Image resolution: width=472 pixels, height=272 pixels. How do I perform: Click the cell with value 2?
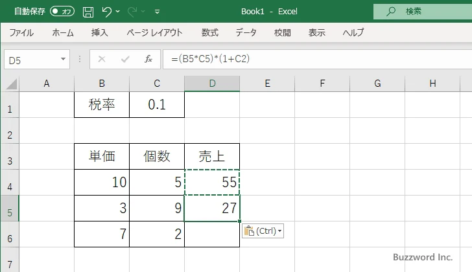point(157,234)
